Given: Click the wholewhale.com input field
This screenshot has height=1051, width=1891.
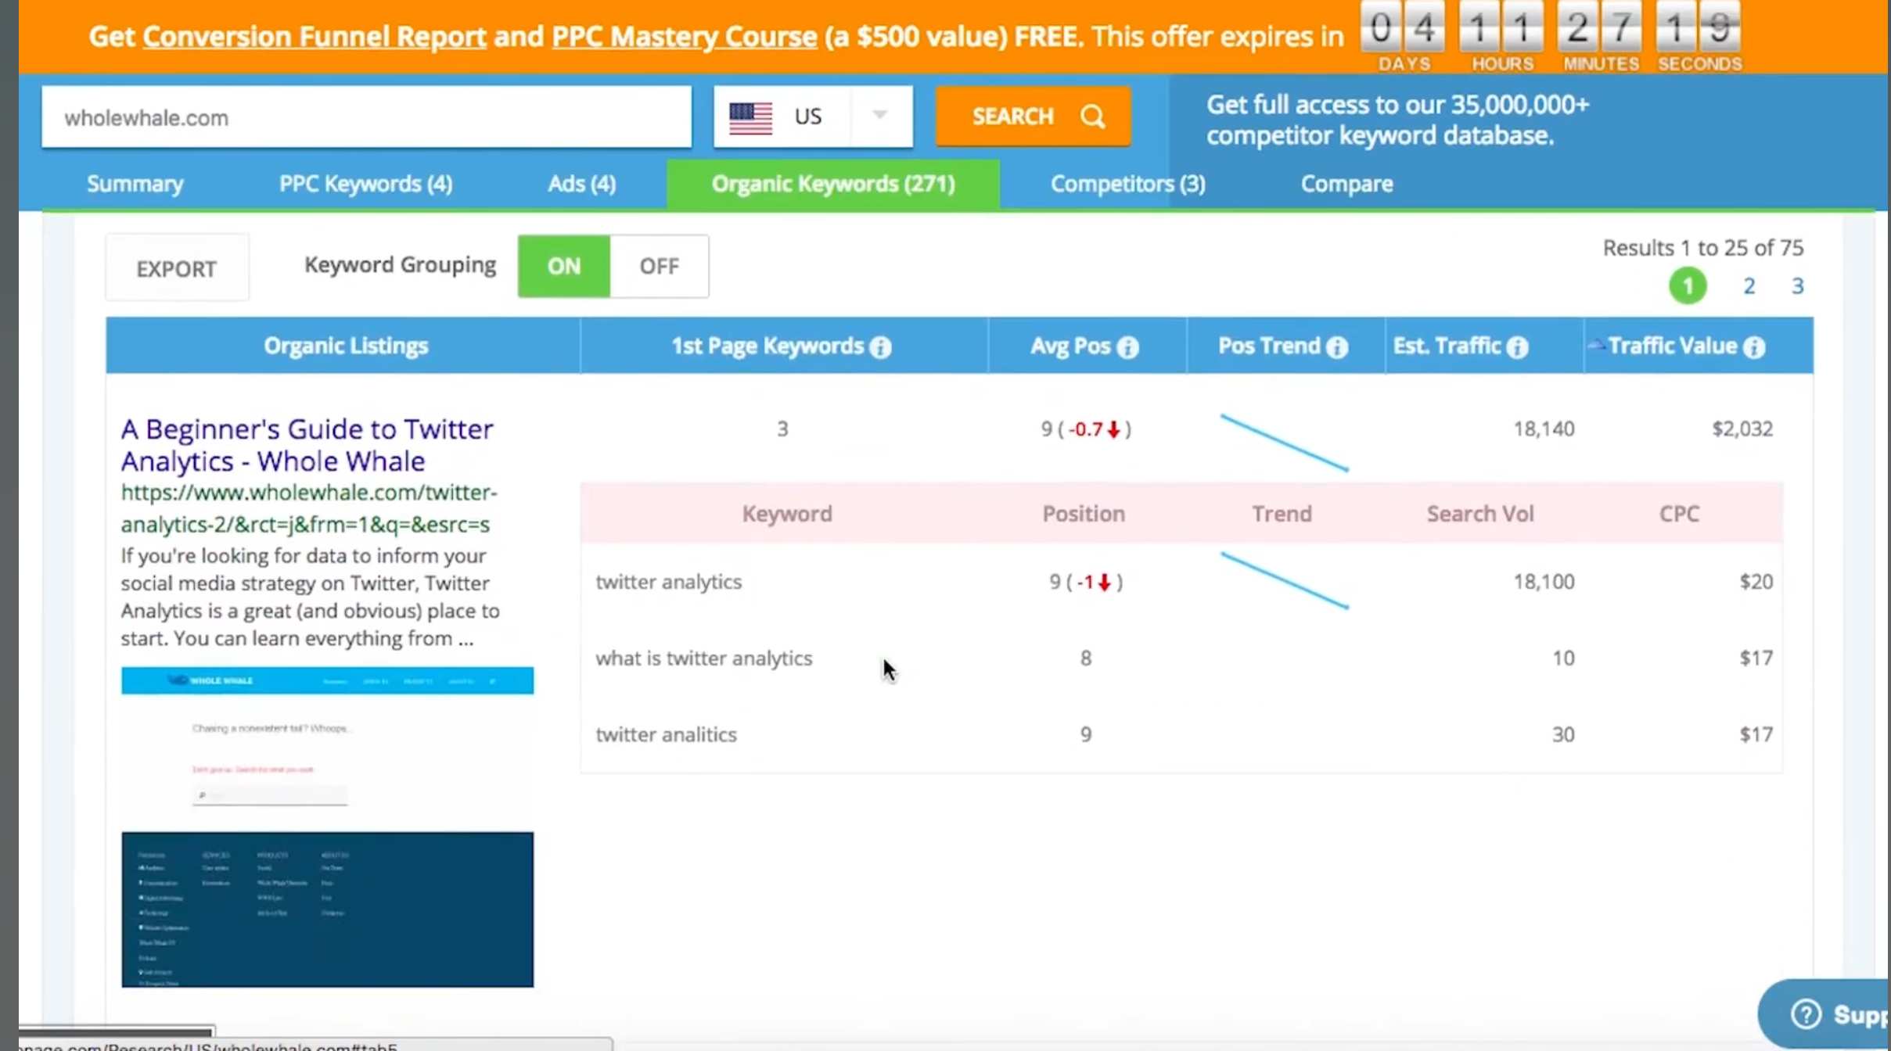Looking at the screenshot, I should click(366, 118).
